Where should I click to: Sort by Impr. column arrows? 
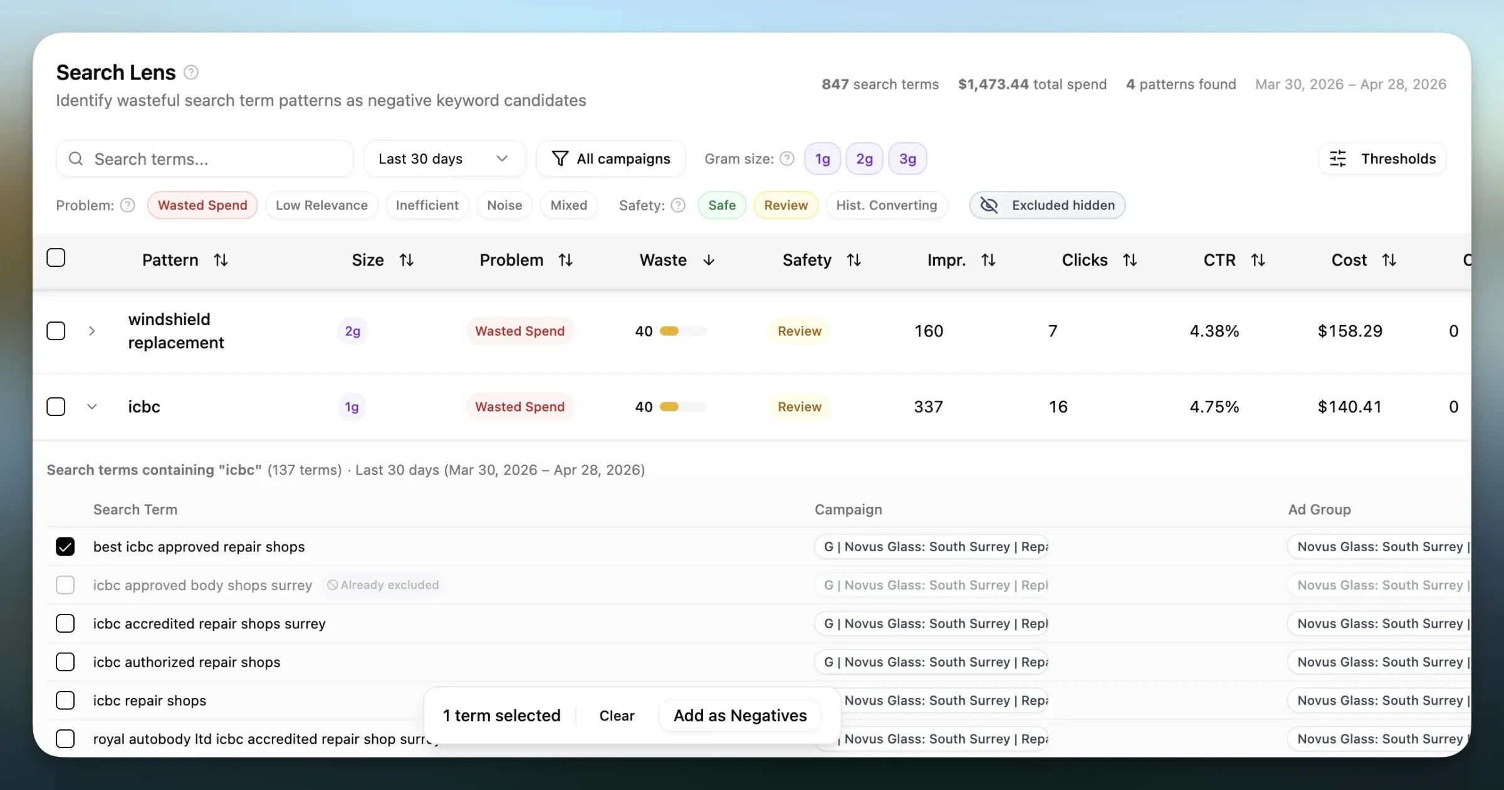[988, 260]
